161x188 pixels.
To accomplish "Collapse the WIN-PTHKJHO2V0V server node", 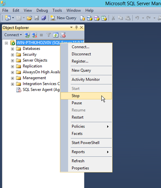I will pyautogui.click(x=7, y=43).
